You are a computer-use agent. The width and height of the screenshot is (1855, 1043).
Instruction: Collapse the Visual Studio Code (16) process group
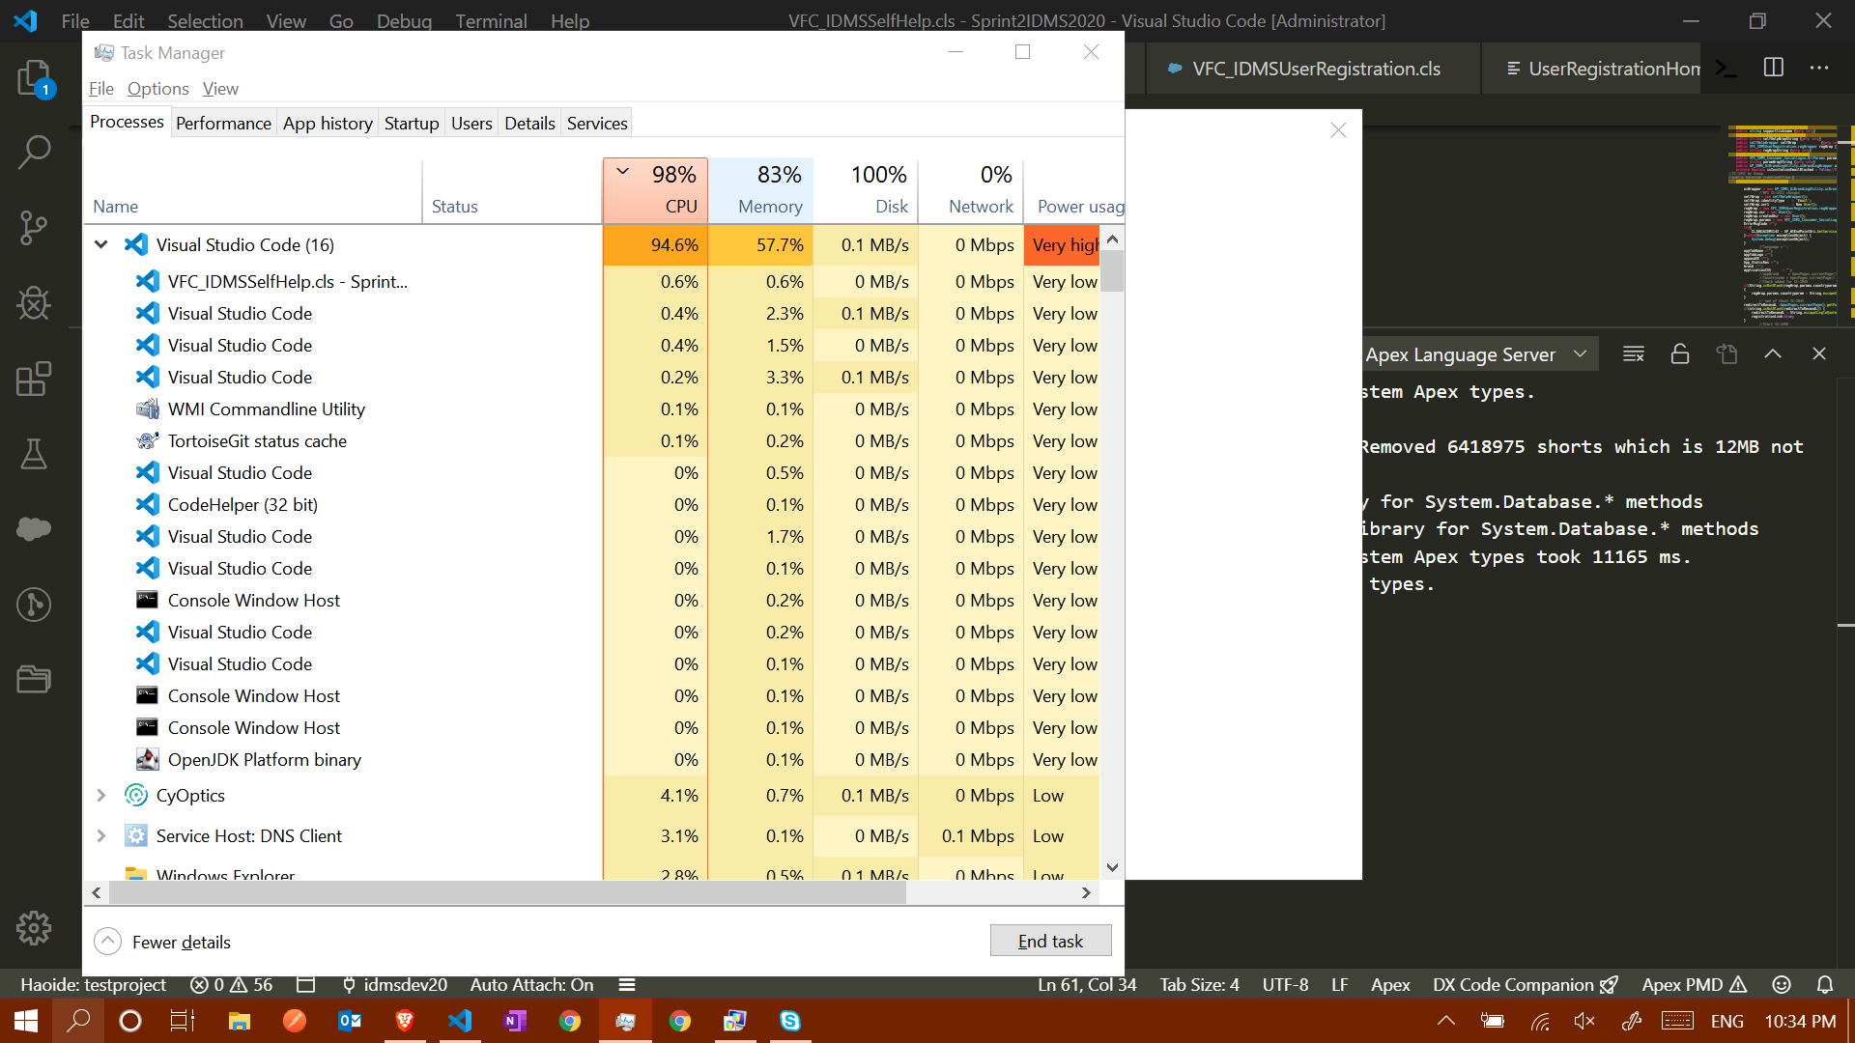coord(101,244)
